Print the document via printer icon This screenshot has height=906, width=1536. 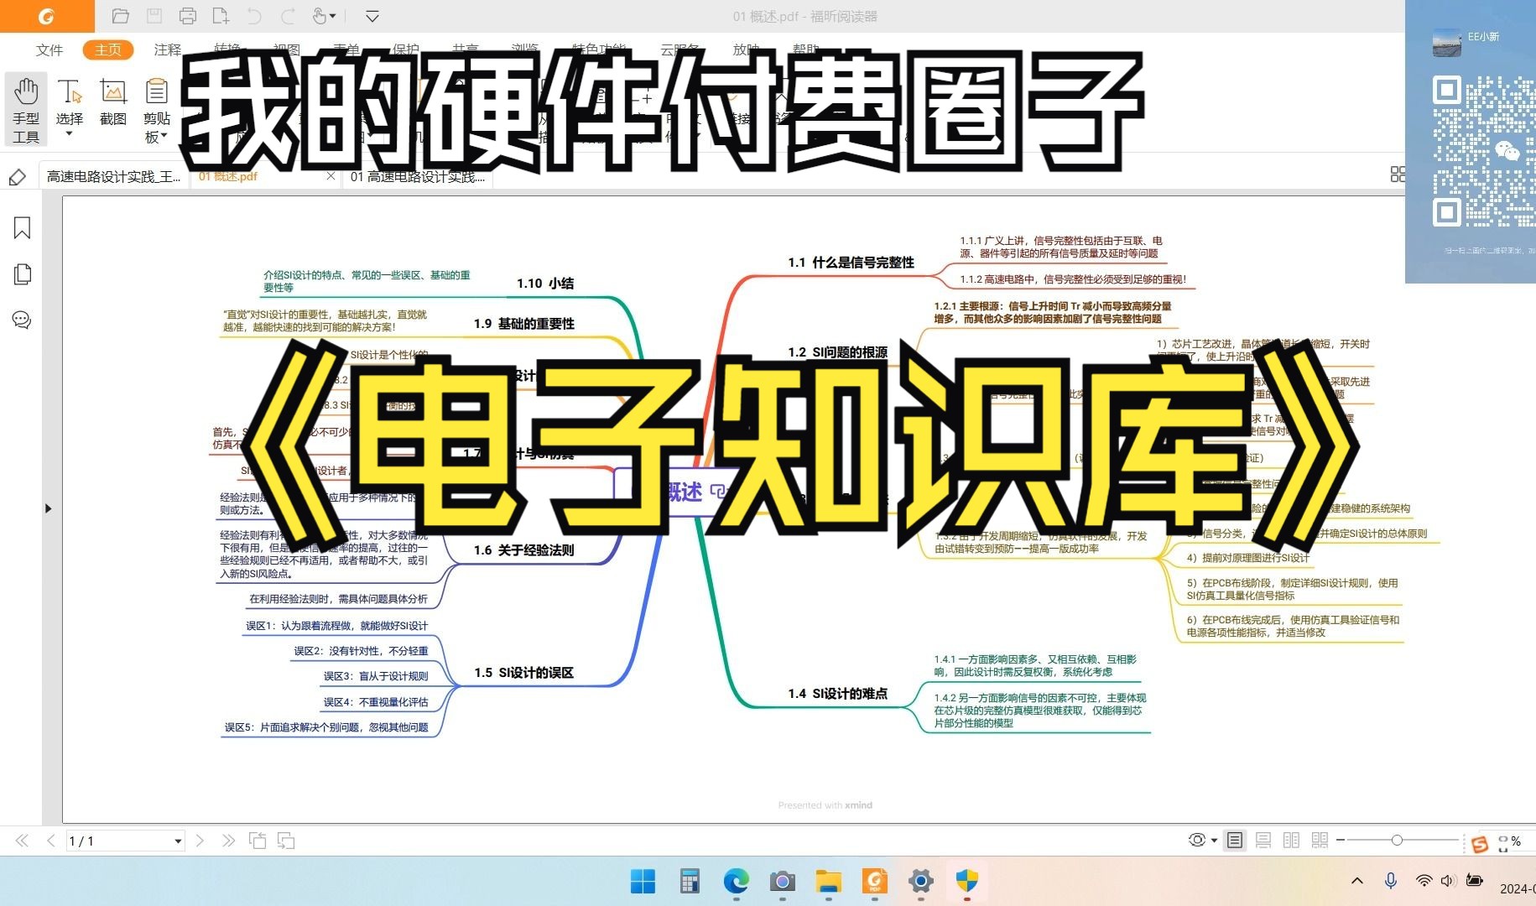pos(188,16)
